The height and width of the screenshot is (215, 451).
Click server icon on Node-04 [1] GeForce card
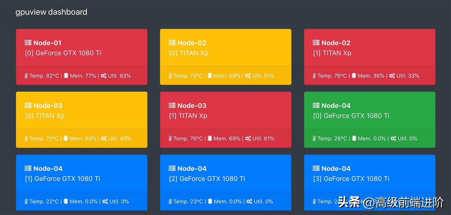click(x=28, y=169)
